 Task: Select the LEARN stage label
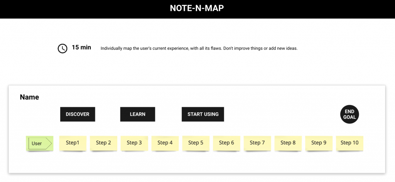pyautogui.click(x=138, y=114)
